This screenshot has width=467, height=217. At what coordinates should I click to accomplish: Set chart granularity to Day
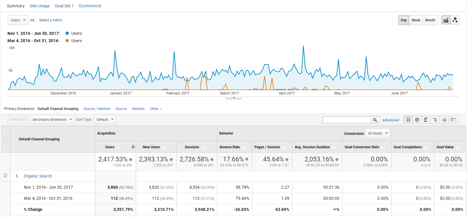pyautogui.click(x=404, y=20)
